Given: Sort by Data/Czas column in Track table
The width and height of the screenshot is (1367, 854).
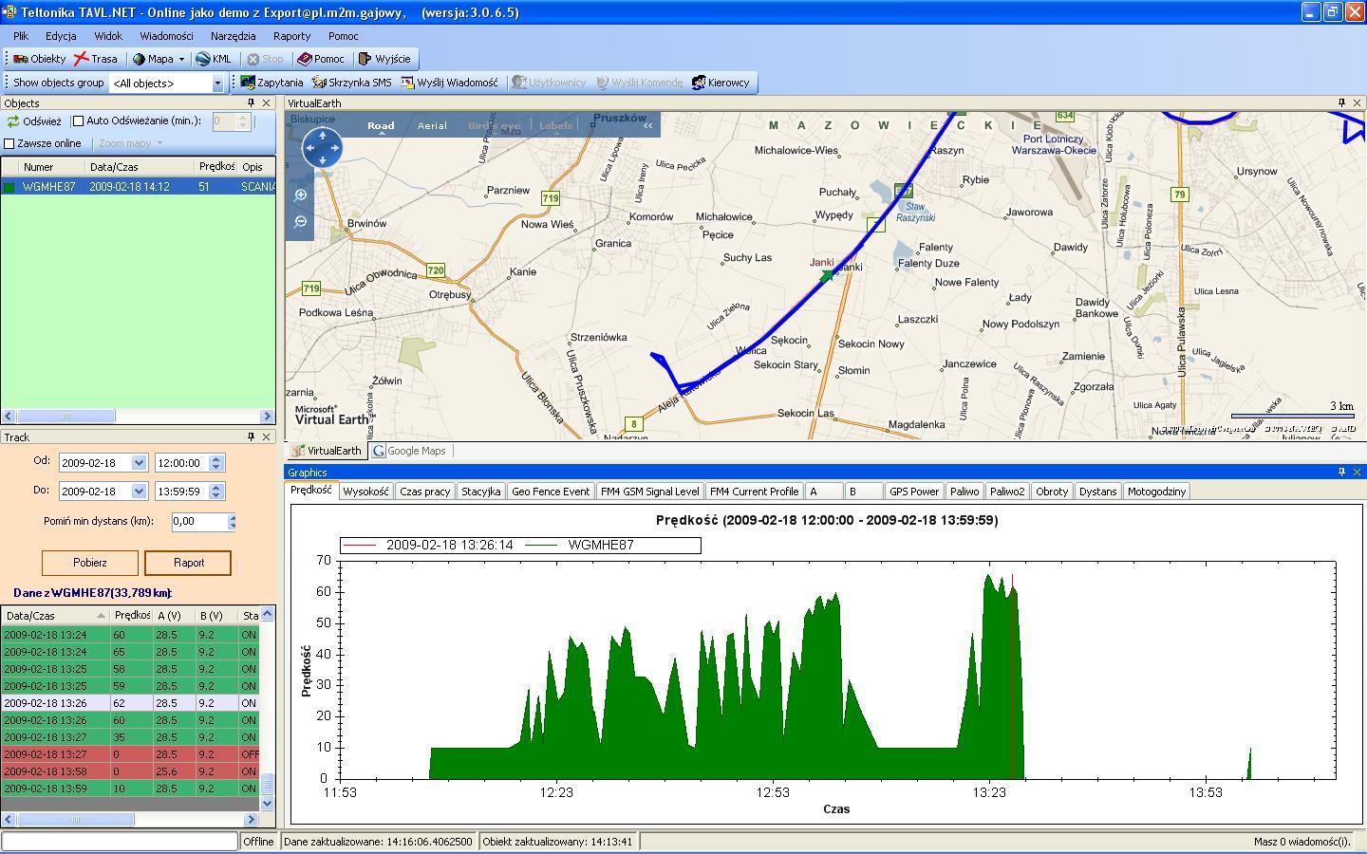Looking at the screenshot, I should coord(55,616).
